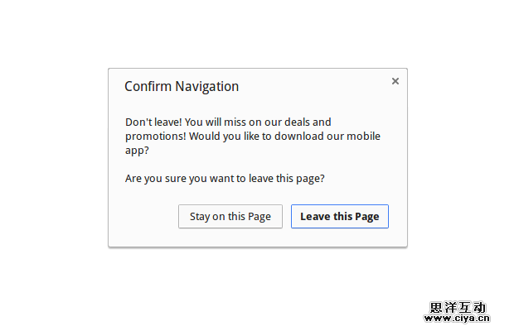Viewport: 514px width, 331px height.
Task: Open the www.ciya.cn watermark link
Action: point(459,318)
